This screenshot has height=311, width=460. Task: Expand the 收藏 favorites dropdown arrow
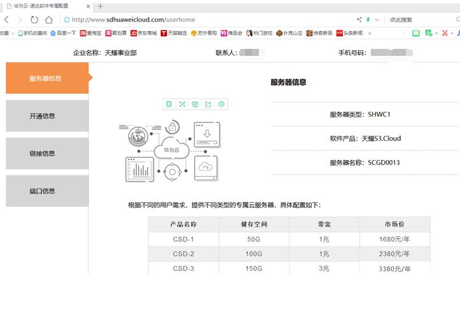click(x=13, y=34)
